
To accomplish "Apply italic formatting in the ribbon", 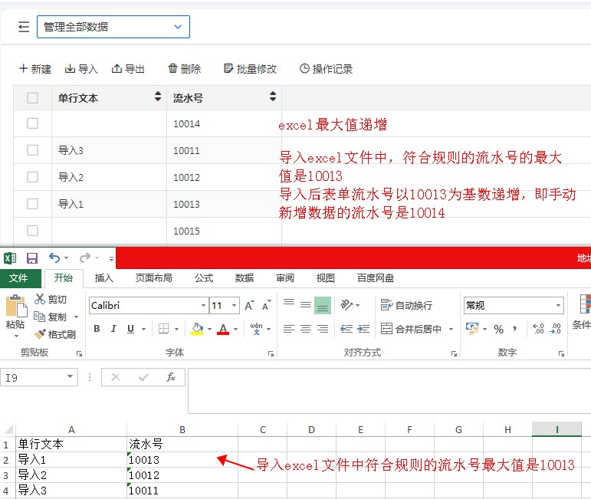I will pyautogui.click(x=113, y=329).
